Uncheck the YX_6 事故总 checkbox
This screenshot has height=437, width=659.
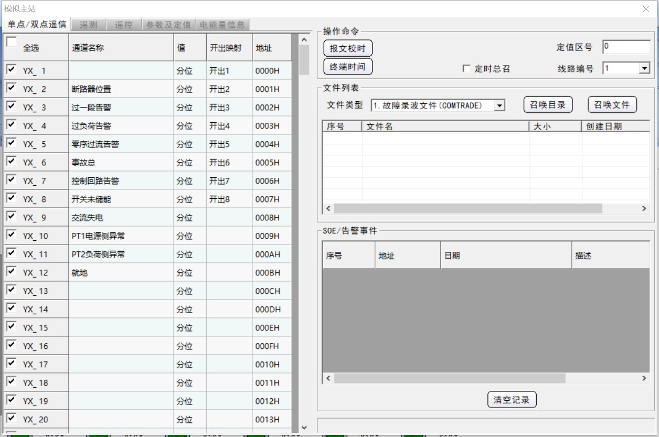tap(12, 161)
